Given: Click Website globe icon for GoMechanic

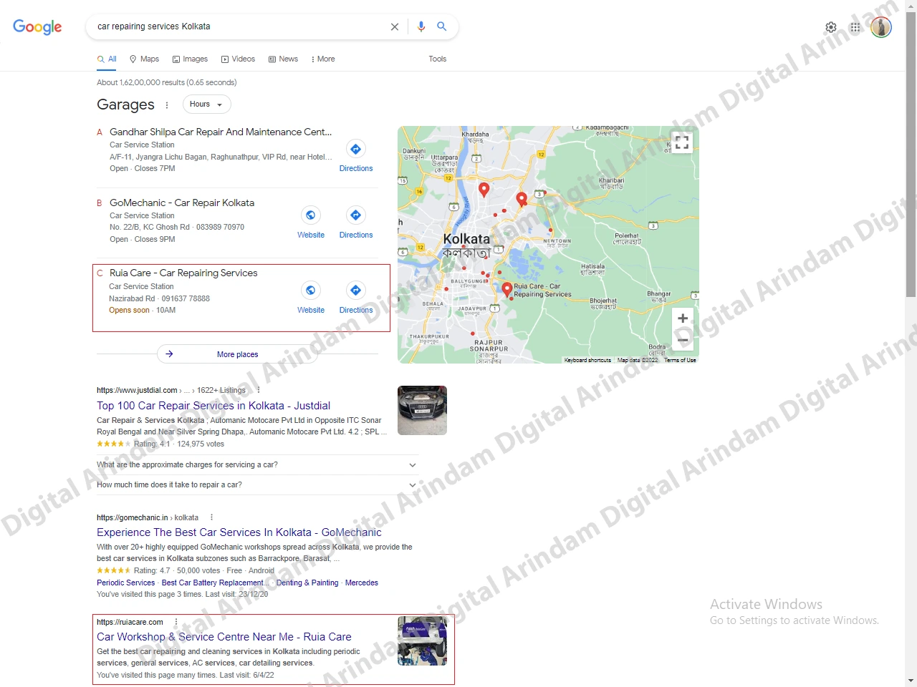Looking at the screenshot, I should [x=311, y=215].
